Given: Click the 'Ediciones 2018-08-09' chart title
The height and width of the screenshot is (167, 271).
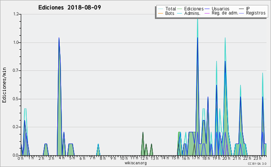Looking at the screenshot, I should 70,8.
